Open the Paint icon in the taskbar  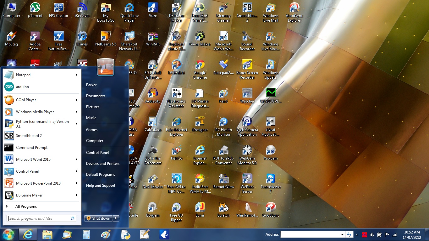[106, 234]
